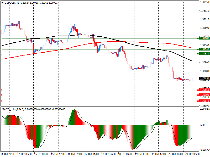This screenshot has width=210, height=157.
Task: Select the red line handle at 1.28900
Action: point(1,95)
